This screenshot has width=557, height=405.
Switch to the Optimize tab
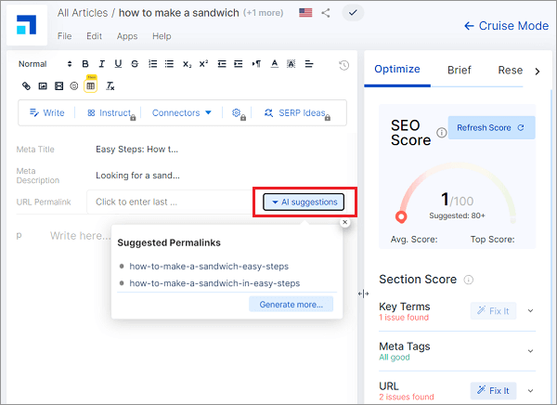pyautogui.click(x=397, y=70)
